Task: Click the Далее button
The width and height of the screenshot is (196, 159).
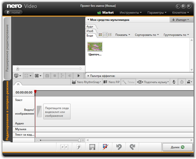Action: (x=178, y=147)
